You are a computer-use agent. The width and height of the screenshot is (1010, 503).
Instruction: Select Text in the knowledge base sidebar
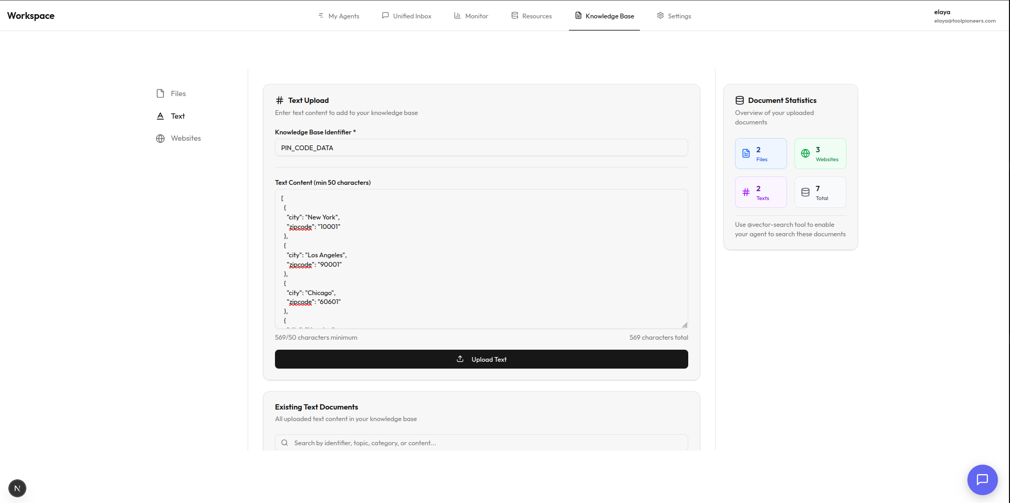(177, 116)
